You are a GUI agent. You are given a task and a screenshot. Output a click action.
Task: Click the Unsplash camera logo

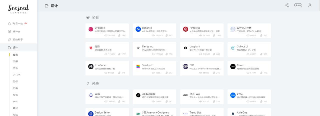(x=185, y=48)
